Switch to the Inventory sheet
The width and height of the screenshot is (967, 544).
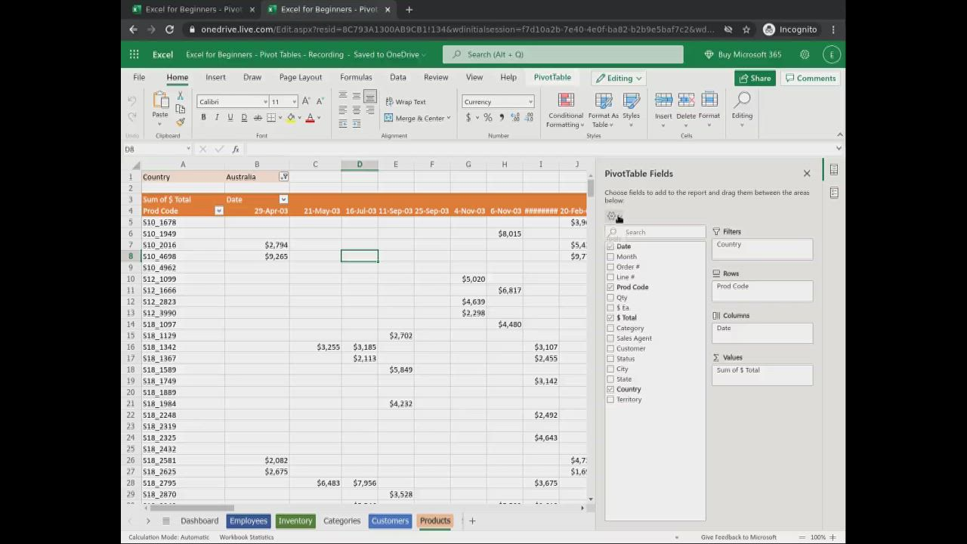pos(295,521)
